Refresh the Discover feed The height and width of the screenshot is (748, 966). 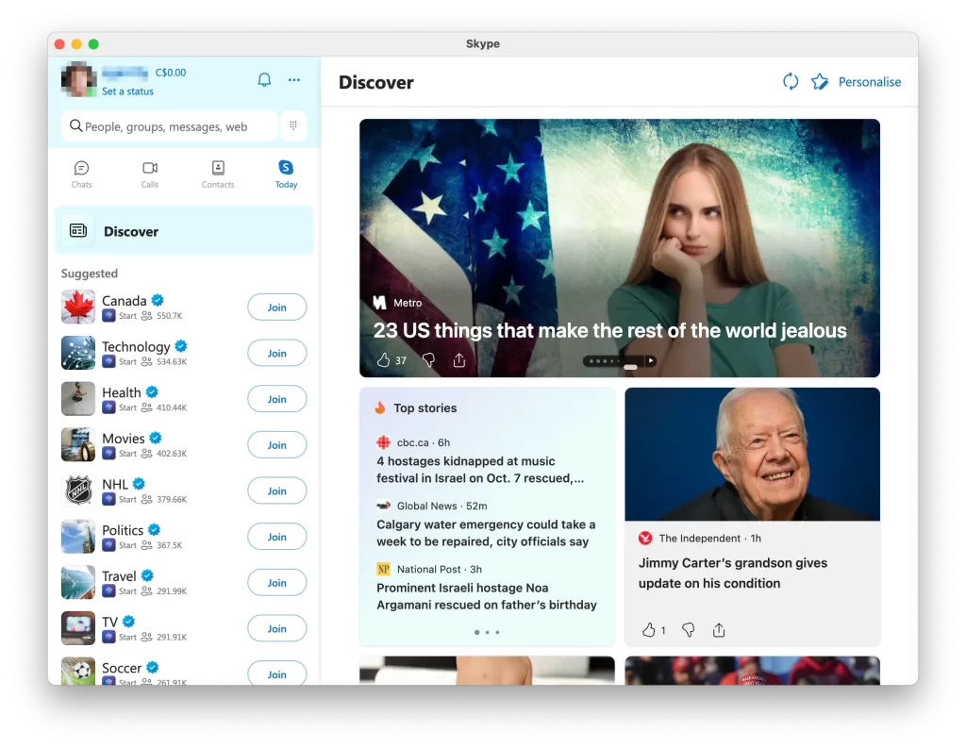point(791,81)
